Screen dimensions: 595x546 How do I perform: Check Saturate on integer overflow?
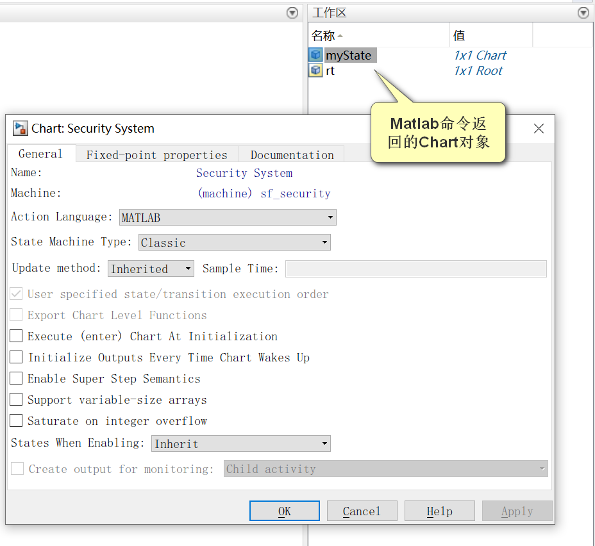(16, 421)
